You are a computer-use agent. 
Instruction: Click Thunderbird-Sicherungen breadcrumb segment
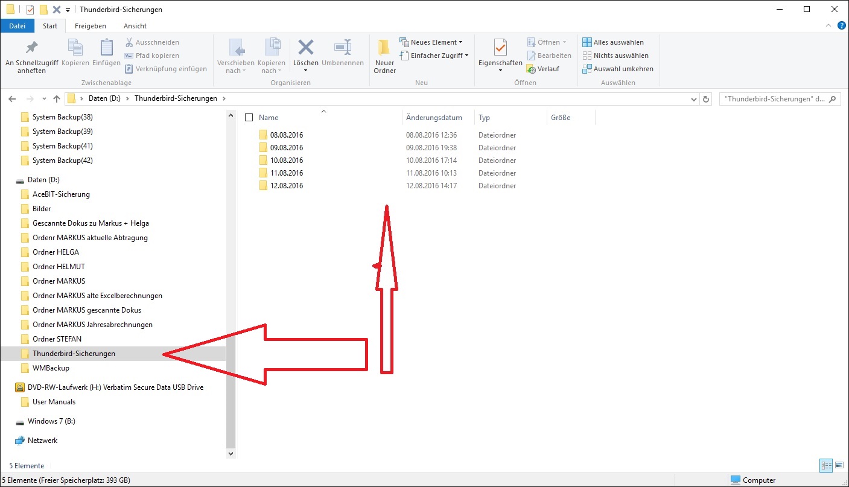click(x=176, y=98)
